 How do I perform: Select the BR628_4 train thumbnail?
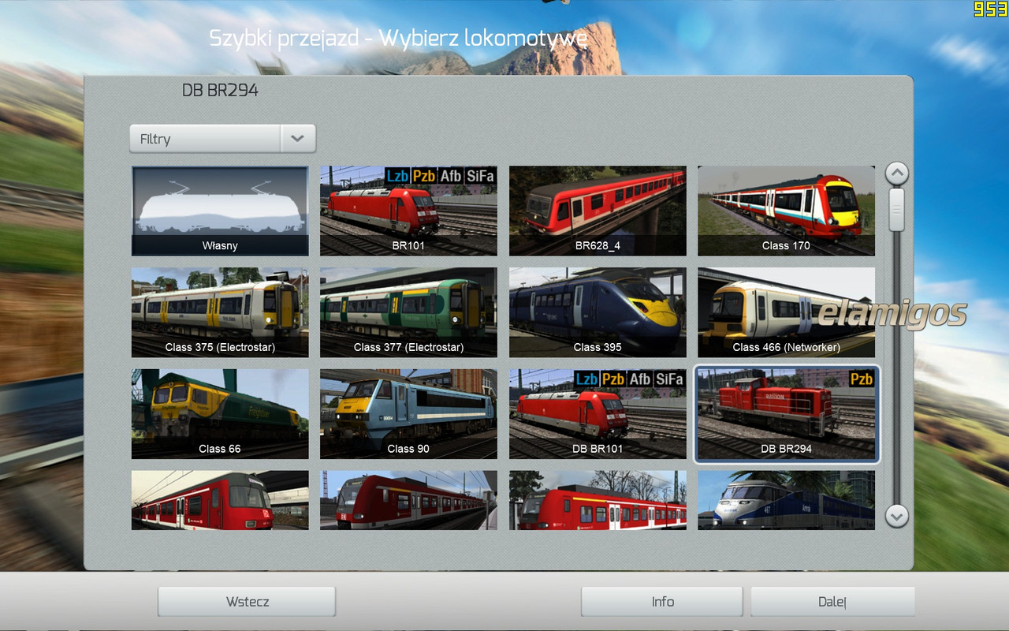598,211
